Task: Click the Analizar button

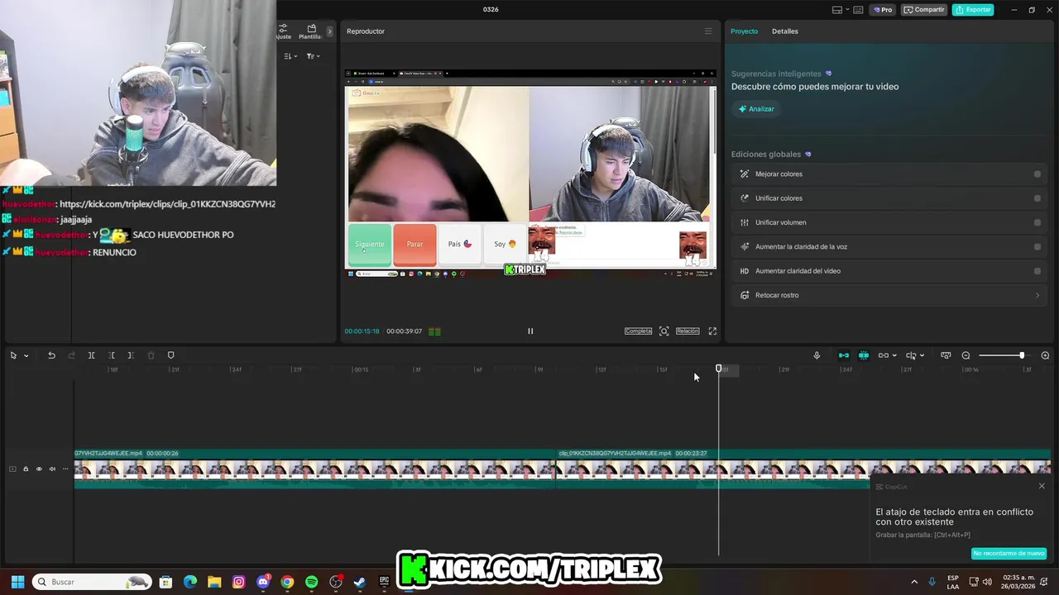Action: pos(756,109)
